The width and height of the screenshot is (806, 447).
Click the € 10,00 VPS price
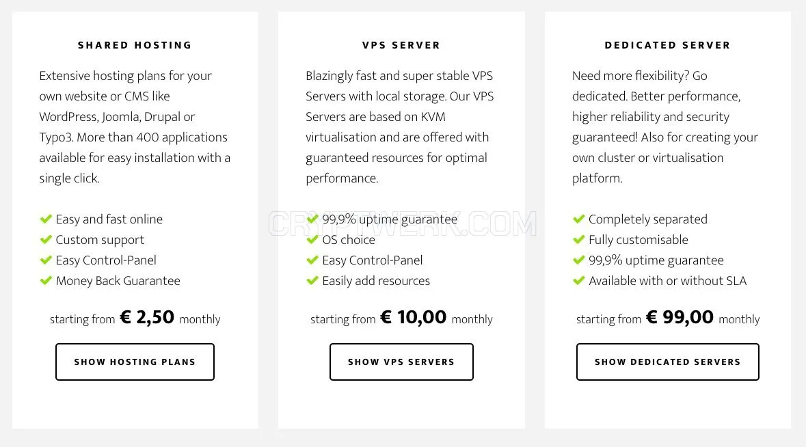[414, 317]
